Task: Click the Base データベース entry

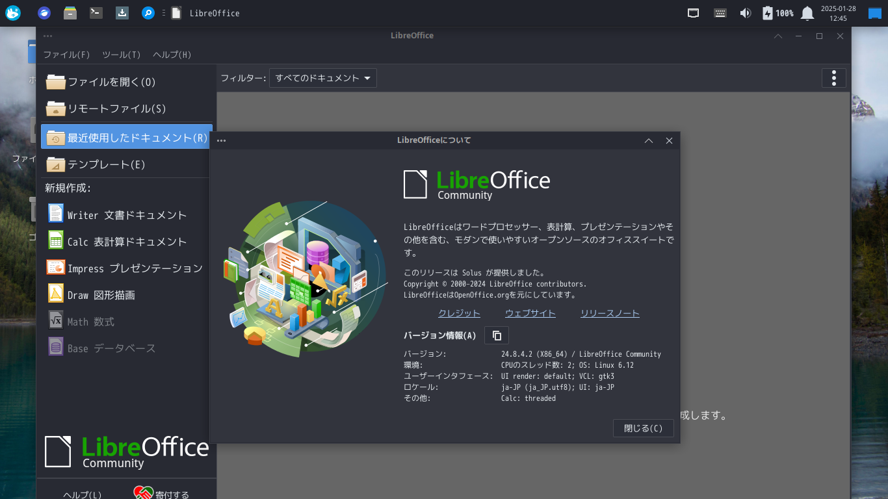Action: [x=126, y=348]
